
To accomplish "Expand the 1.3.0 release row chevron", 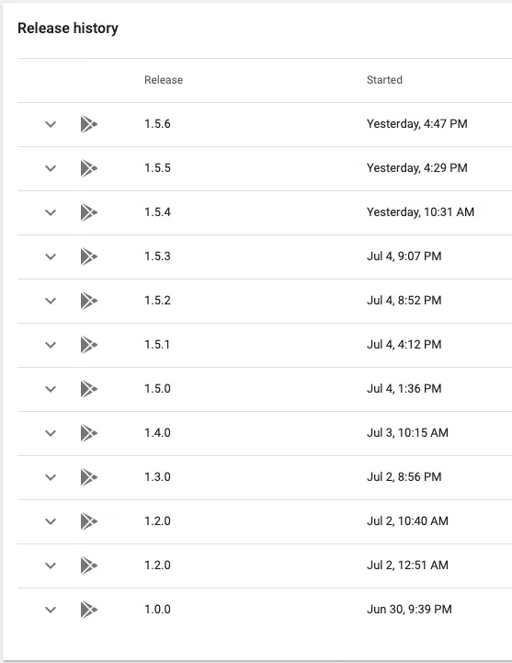I will [x=51, y=477].
